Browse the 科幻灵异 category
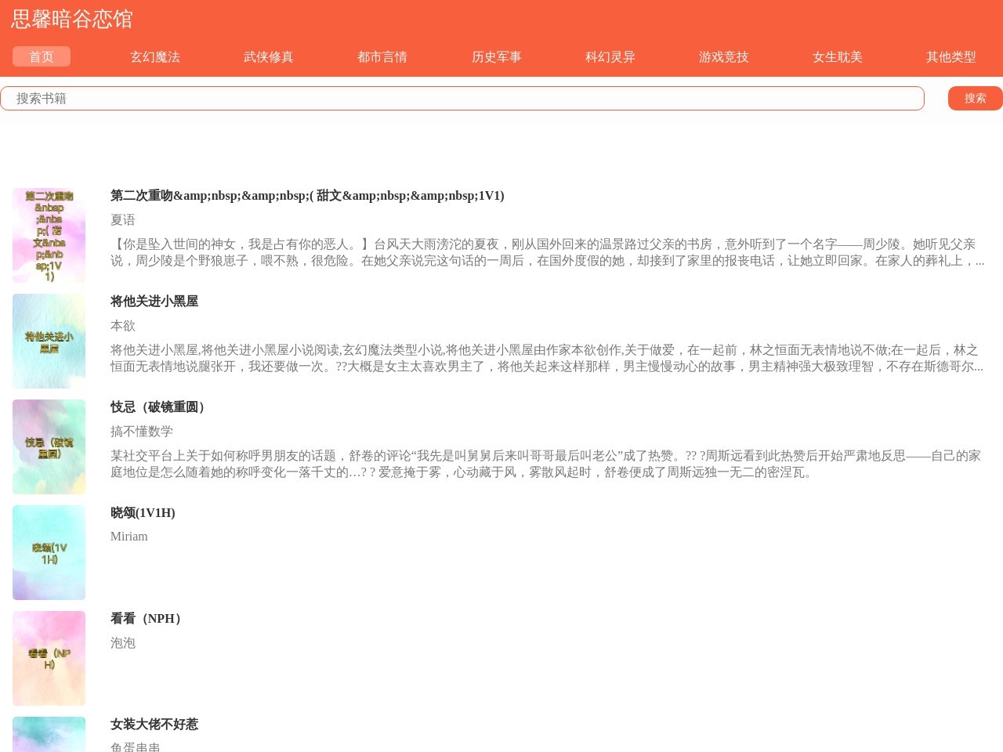This screenshot has width=1003, height=752. tap(610, 56)
